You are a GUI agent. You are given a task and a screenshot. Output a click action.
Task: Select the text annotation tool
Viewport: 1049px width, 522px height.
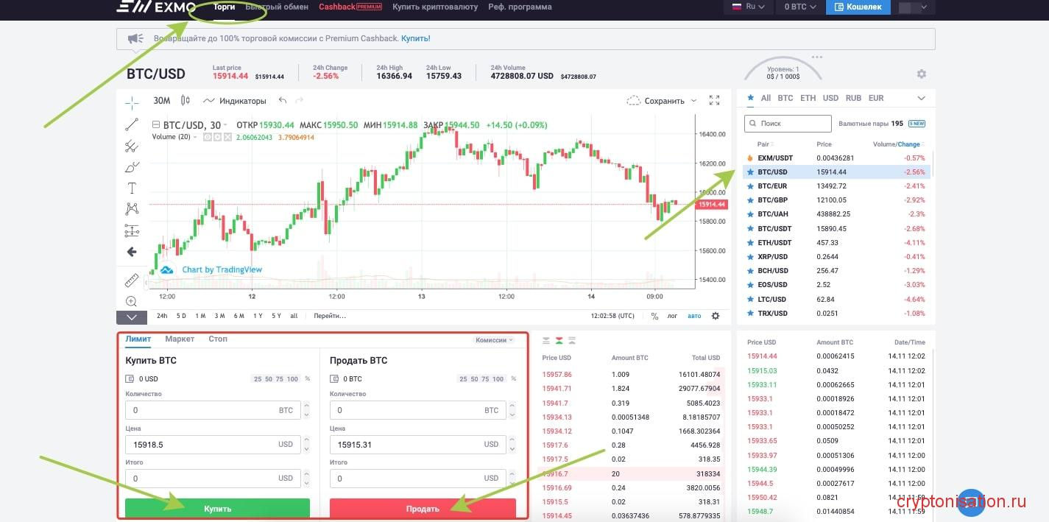point(131,188)
